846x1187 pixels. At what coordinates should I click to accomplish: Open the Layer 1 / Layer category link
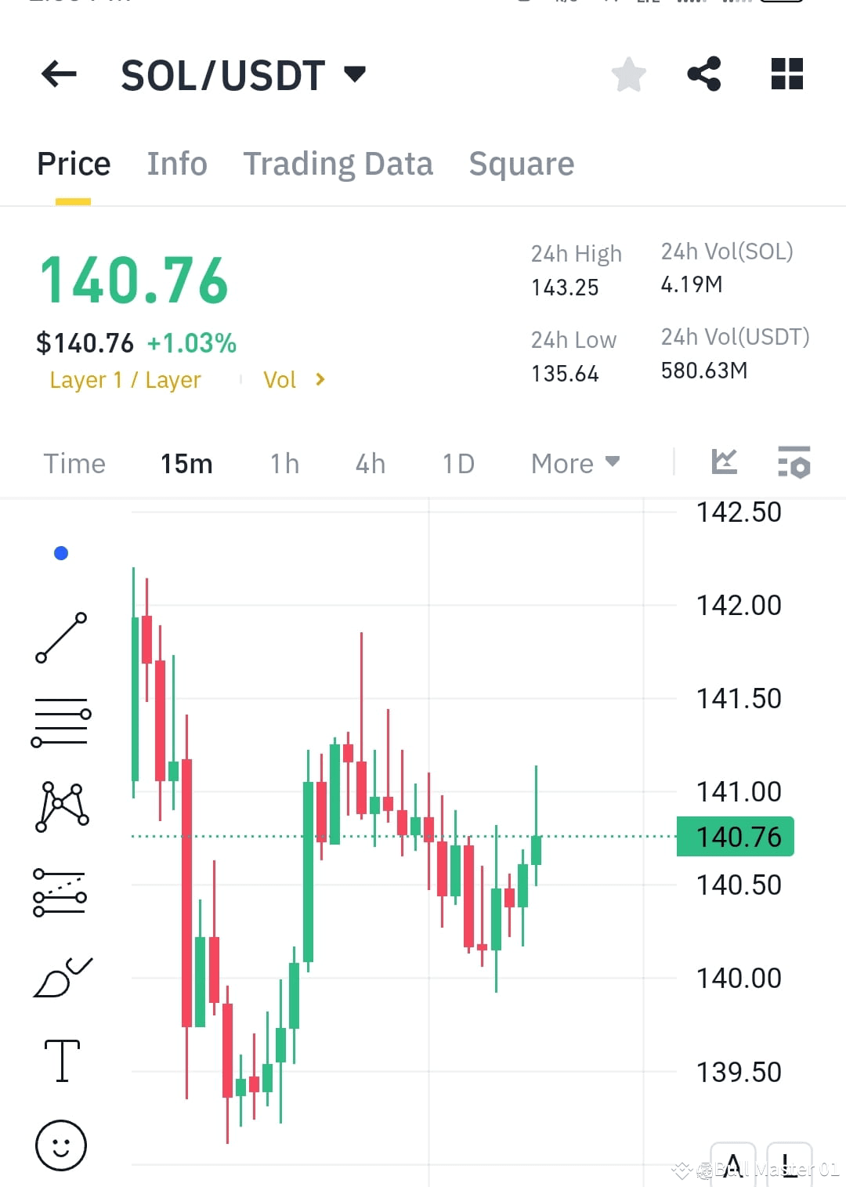tap(125, 380)
